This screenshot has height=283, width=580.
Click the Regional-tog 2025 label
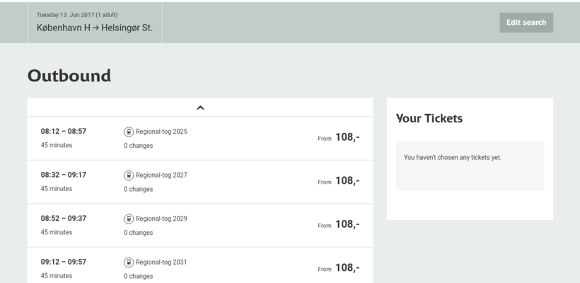tap(161, 132)
